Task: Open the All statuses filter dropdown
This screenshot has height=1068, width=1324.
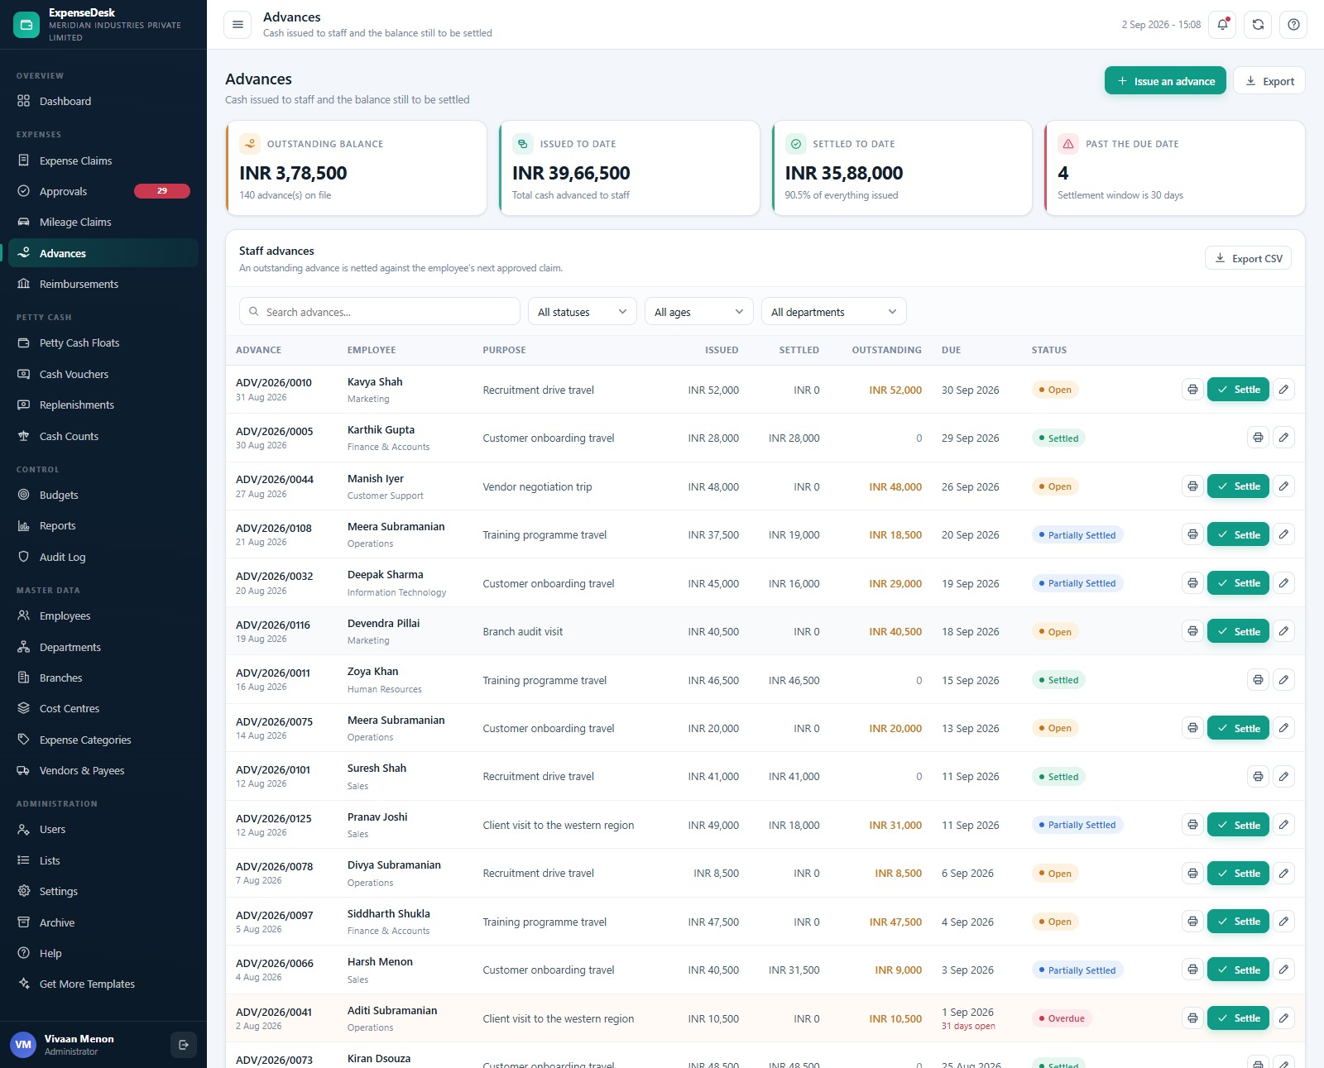Action: point(583,312)
